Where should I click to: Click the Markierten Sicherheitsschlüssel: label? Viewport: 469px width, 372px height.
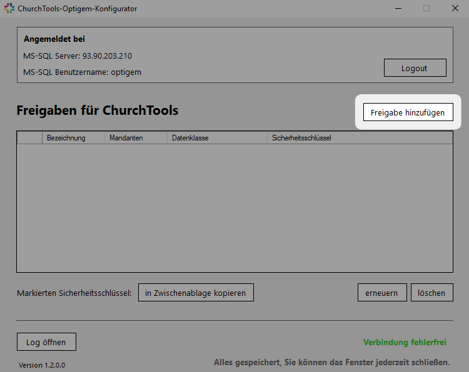74,293
